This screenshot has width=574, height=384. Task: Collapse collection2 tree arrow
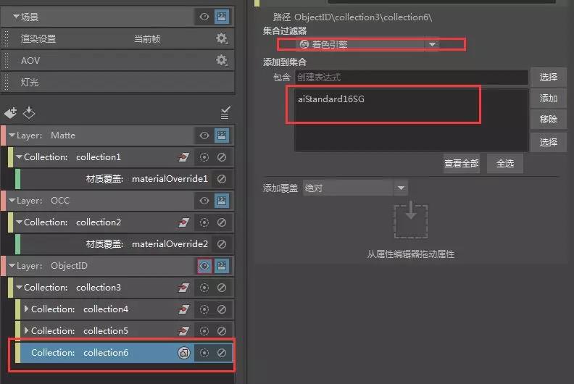19,222
